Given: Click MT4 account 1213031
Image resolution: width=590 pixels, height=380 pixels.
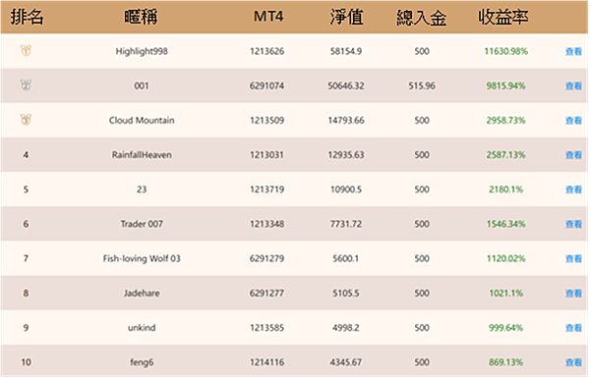Looking at the screenshot, I should (x=267, y=155).
